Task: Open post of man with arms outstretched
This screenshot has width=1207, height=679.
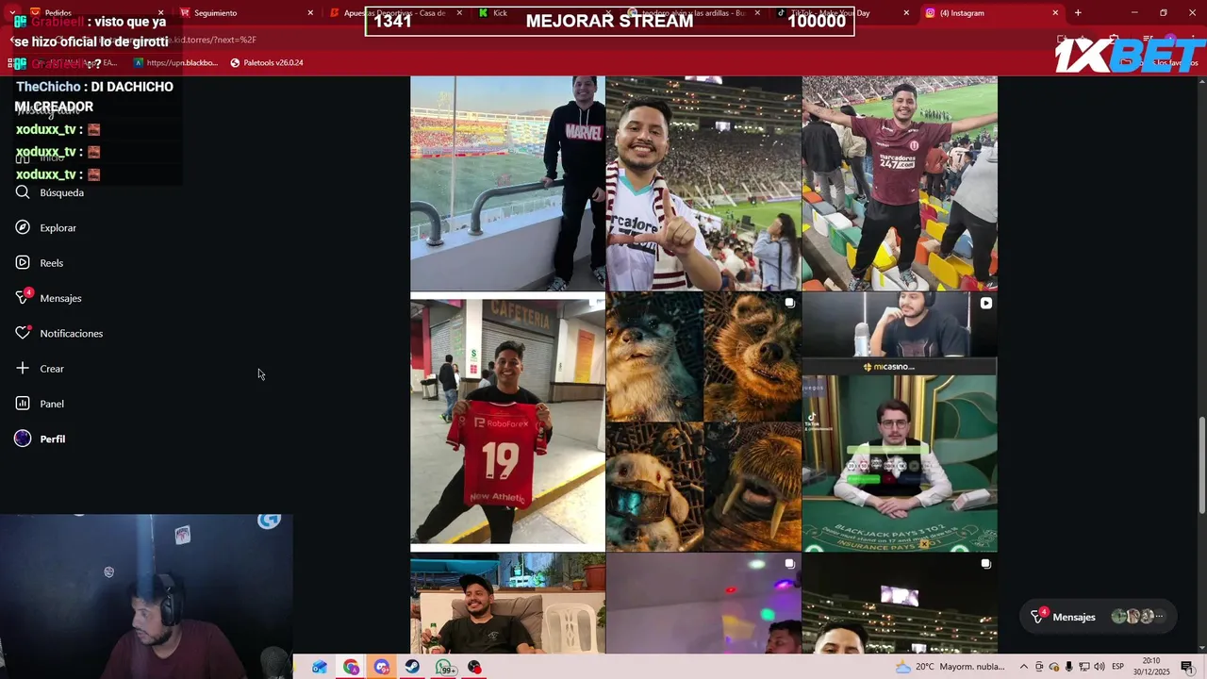Action: [x=900, y=183]
